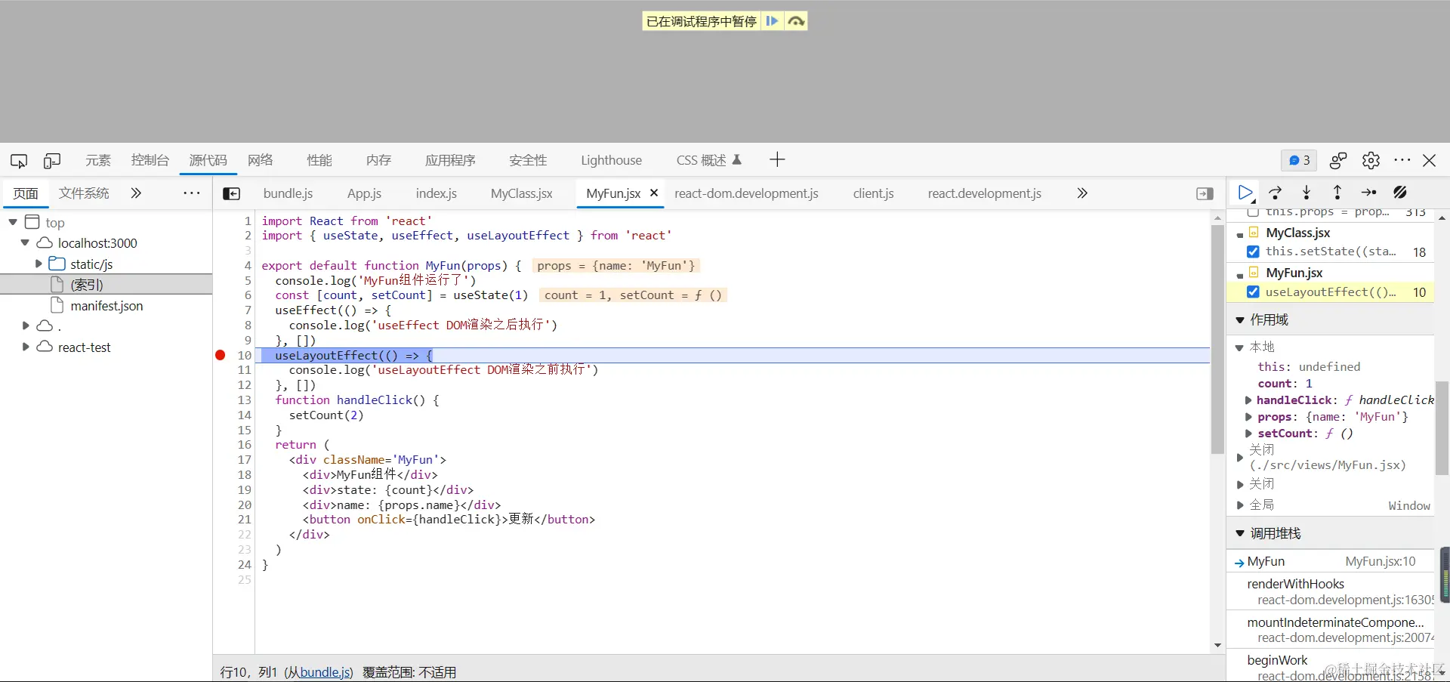
Task: Open the 应用程序 Application tab
Action: tap(450, 160)
